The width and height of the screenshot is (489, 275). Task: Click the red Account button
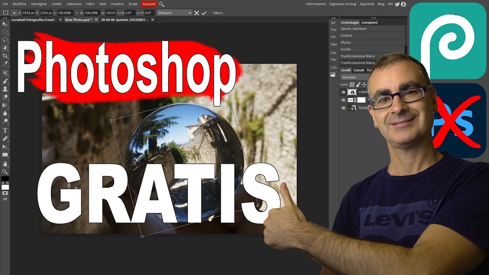[149, 4]
